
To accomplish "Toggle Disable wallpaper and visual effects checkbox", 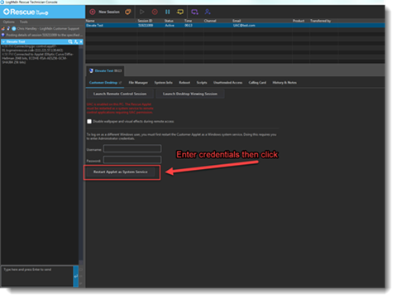I will (89, 122).
